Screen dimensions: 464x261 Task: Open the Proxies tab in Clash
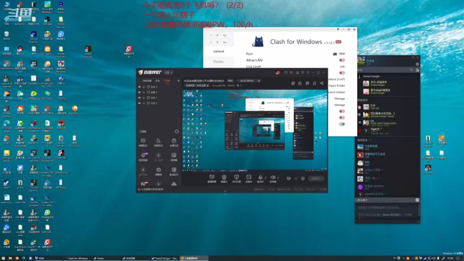(x=219, y=61)
